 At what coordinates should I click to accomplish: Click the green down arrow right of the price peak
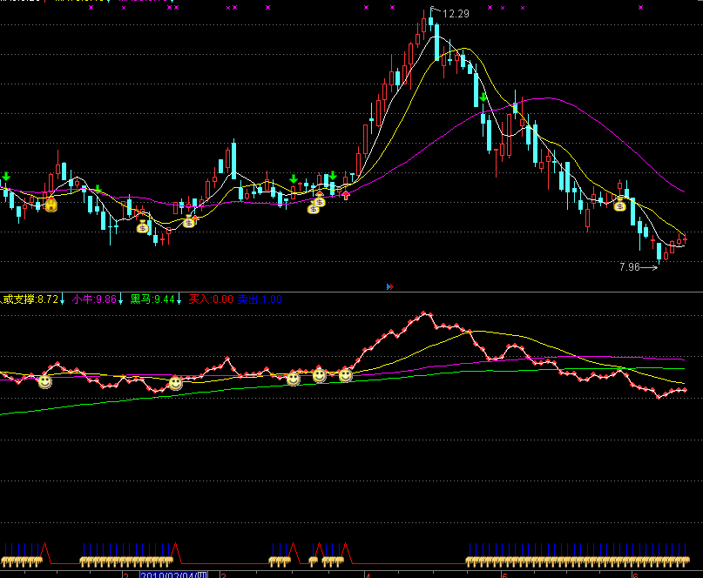pyautogui.click(x=483, y=98)
